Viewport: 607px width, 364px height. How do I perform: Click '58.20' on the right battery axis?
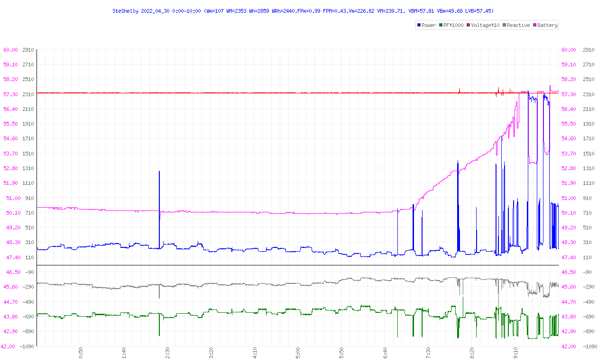click(x=569, y=80)
